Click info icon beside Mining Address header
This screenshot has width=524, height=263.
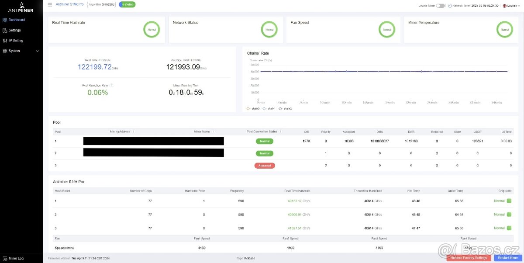pos(133,131)
